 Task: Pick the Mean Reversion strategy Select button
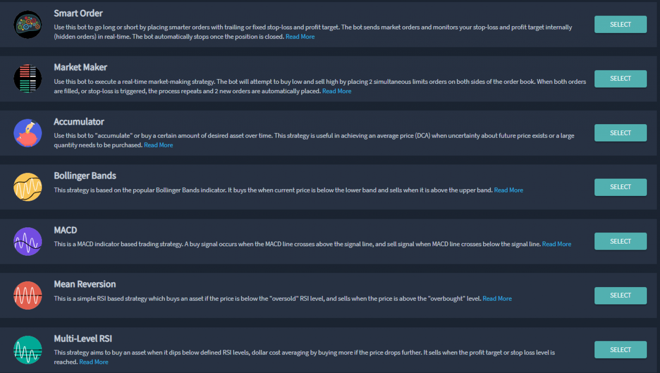click(x=620, y=295)
